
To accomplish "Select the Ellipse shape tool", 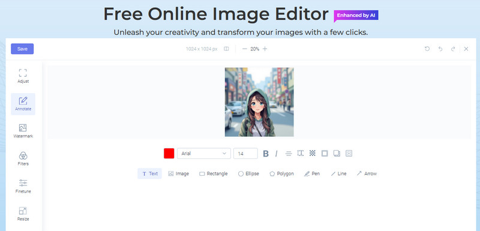I will [x=248, y=173].
